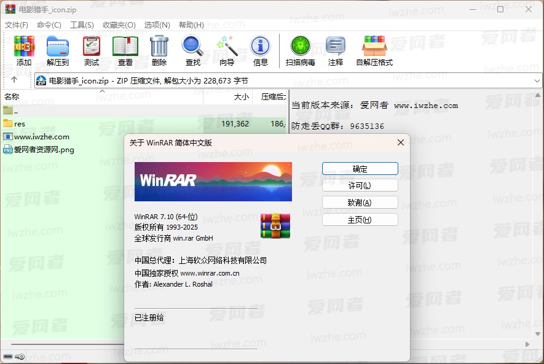Click the comment pane scroll down arrow
This screenshot has width=544, height=364.
pos(538,334)
